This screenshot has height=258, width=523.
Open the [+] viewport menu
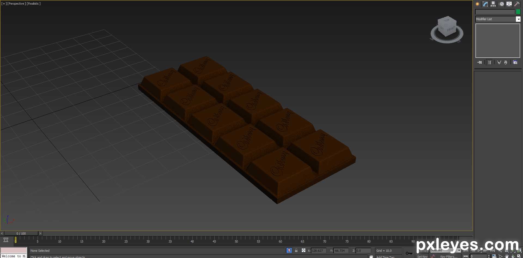(4, 4)
